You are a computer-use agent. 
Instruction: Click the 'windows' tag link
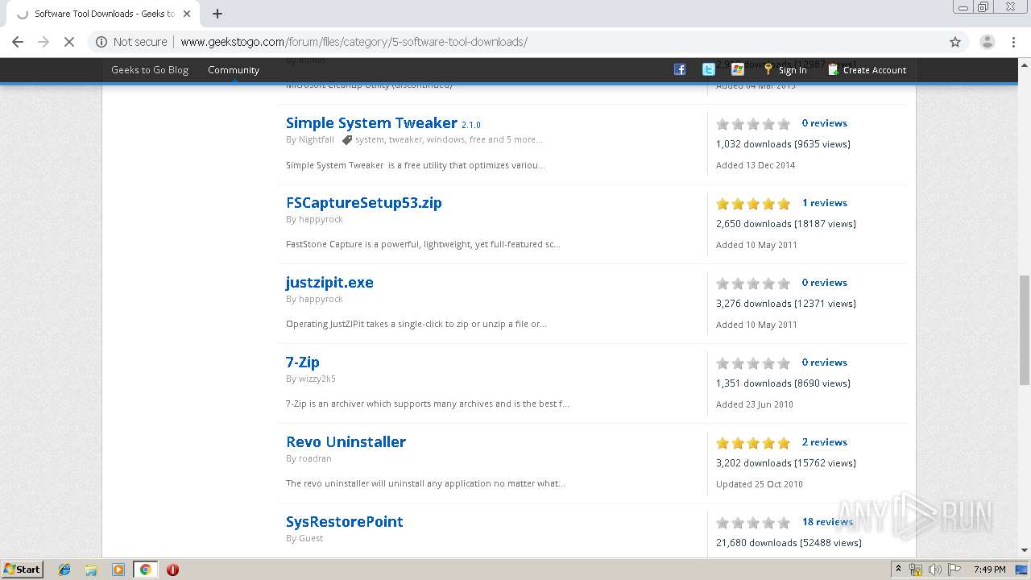445,139
